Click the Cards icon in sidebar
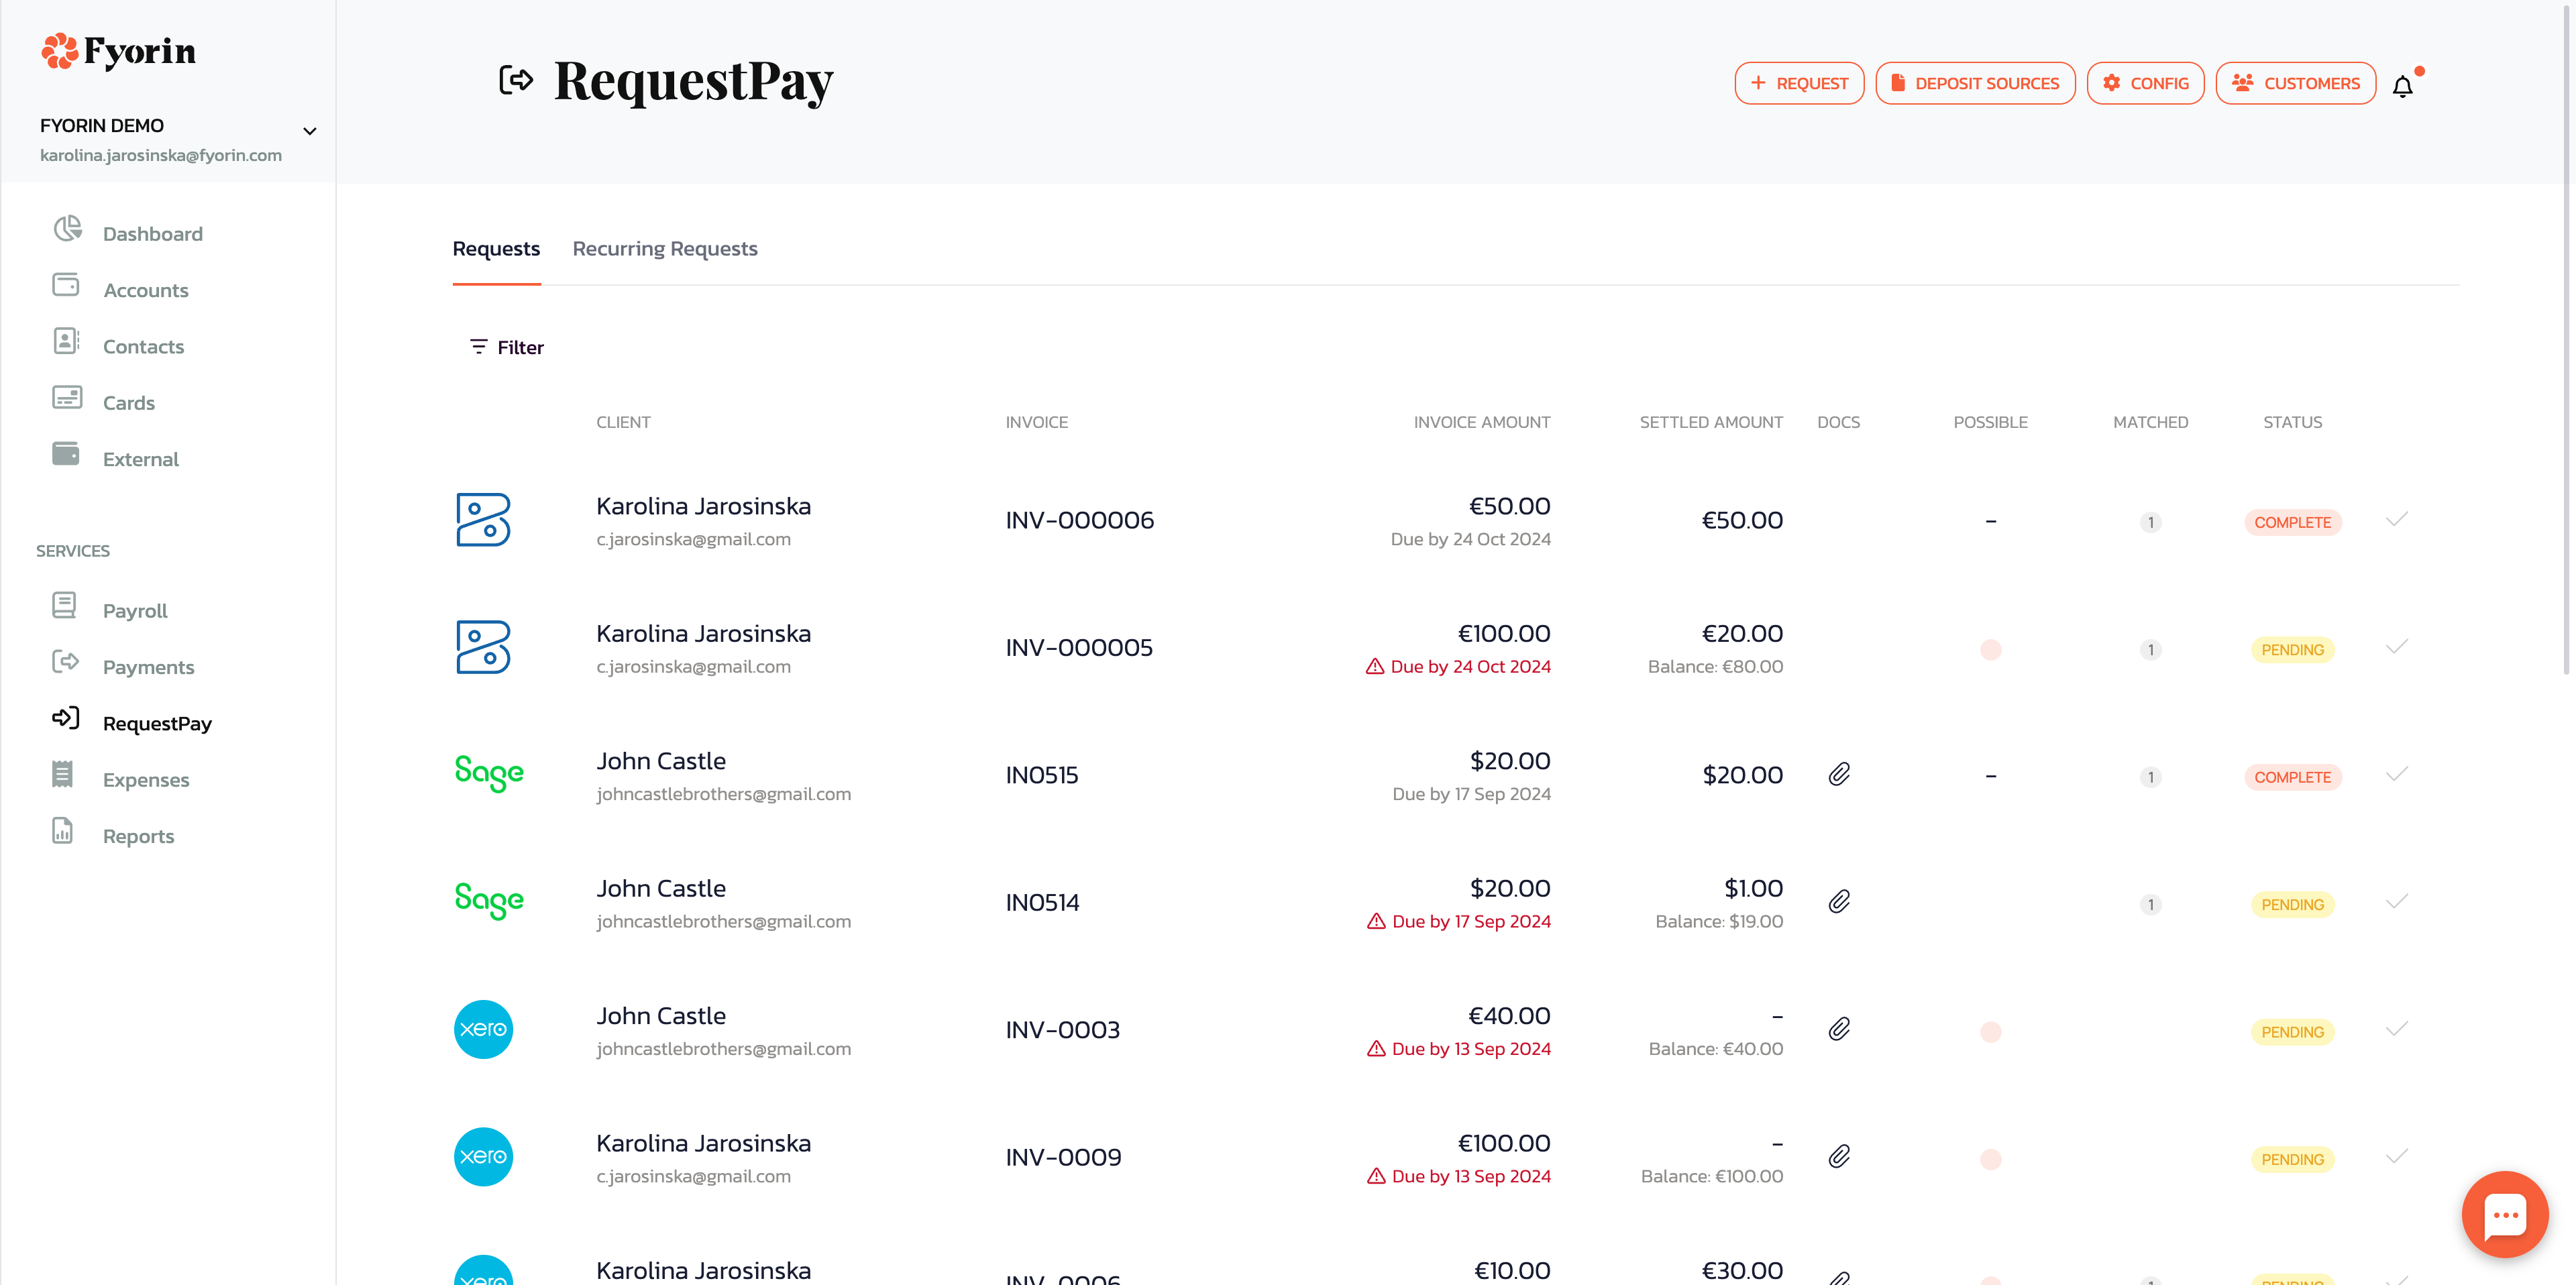Viewport: 2576px width, 1285px height. point(67,399)
